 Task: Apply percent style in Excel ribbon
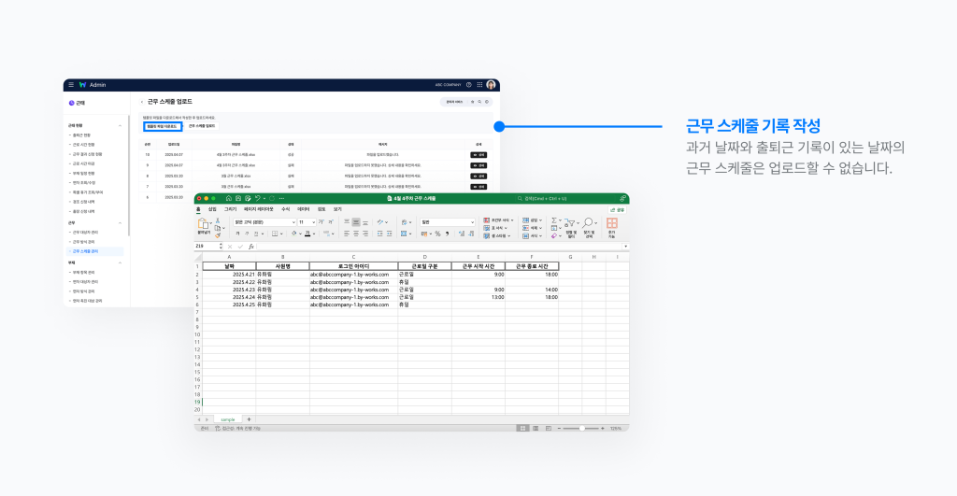pos(437,234)
